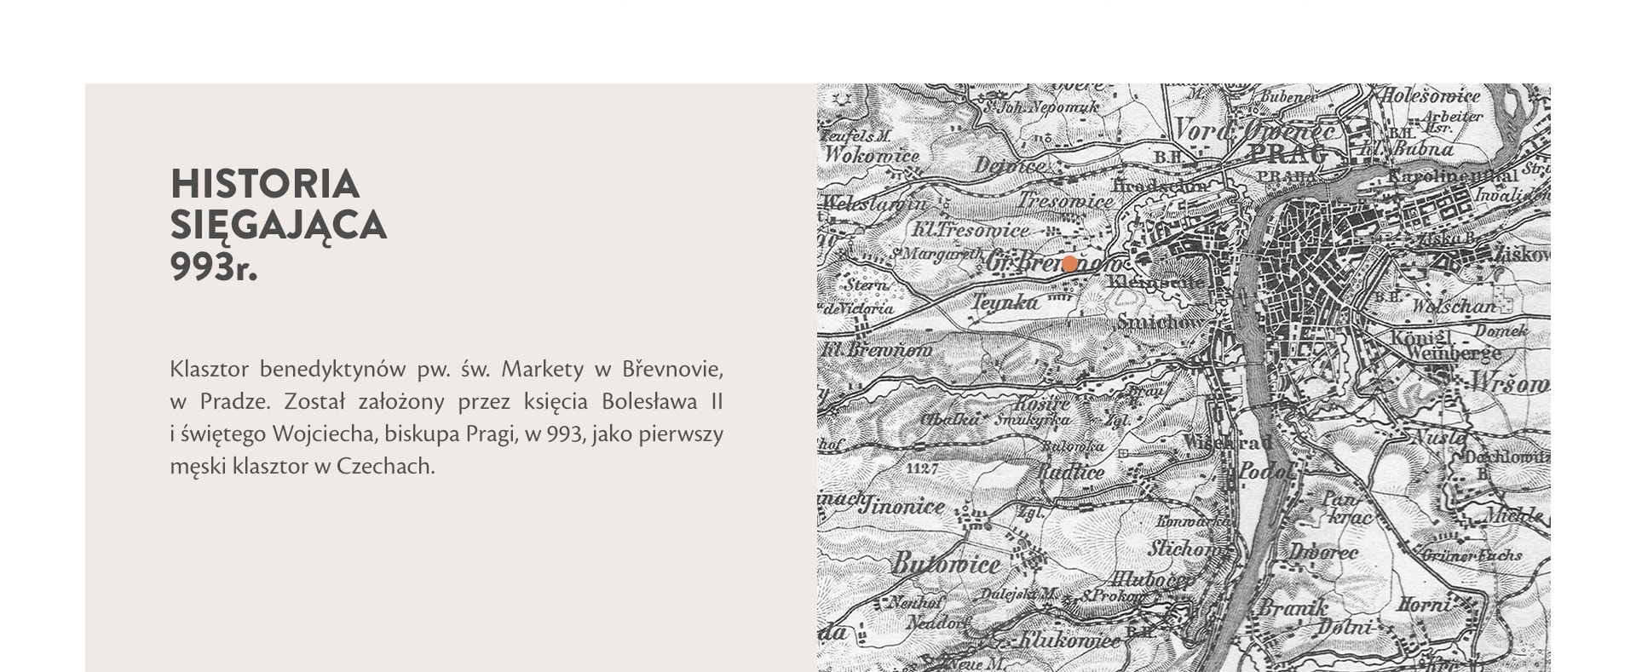The height and width of the screenshot is (672, 1636).
Task: Click the paragraph starting "Klasztor benedyktynów"
Action: (x=446, y=417)
